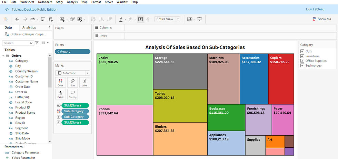Open the highlight dropdown arrow

[125, 19]
